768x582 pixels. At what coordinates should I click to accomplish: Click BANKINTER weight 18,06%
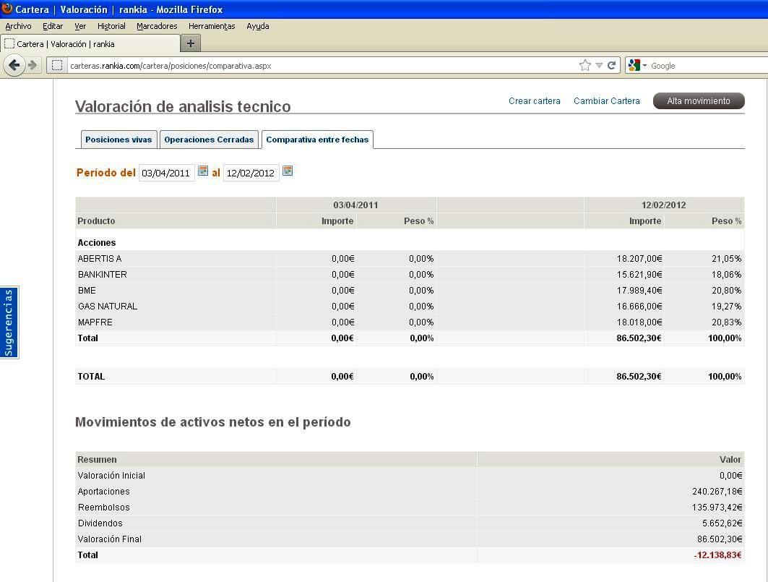point(726,275)
